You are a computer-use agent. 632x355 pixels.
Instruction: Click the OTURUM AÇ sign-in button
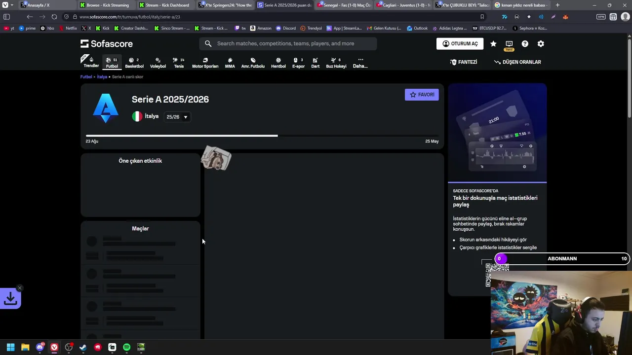(460, 43)
